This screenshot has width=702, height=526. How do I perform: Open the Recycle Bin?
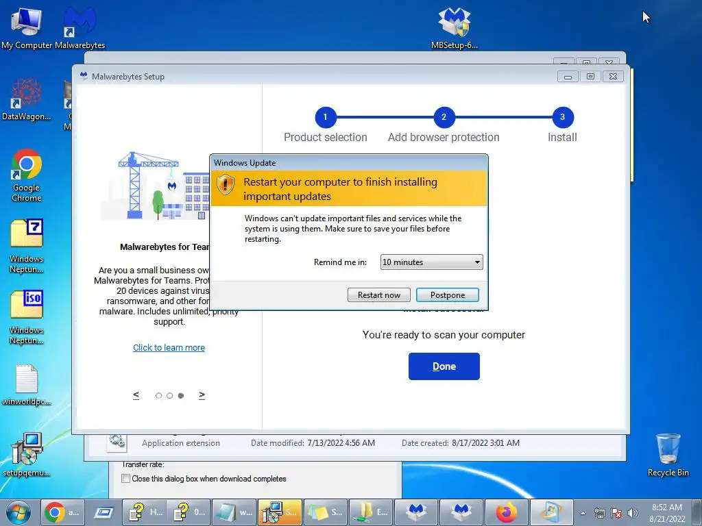click(668, 455)
